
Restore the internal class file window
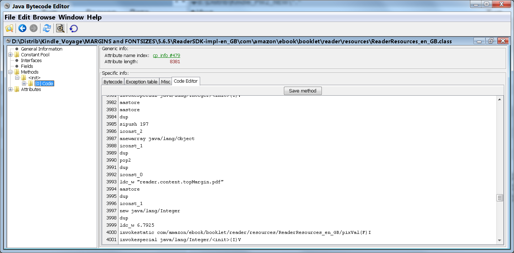coord(491,41)
